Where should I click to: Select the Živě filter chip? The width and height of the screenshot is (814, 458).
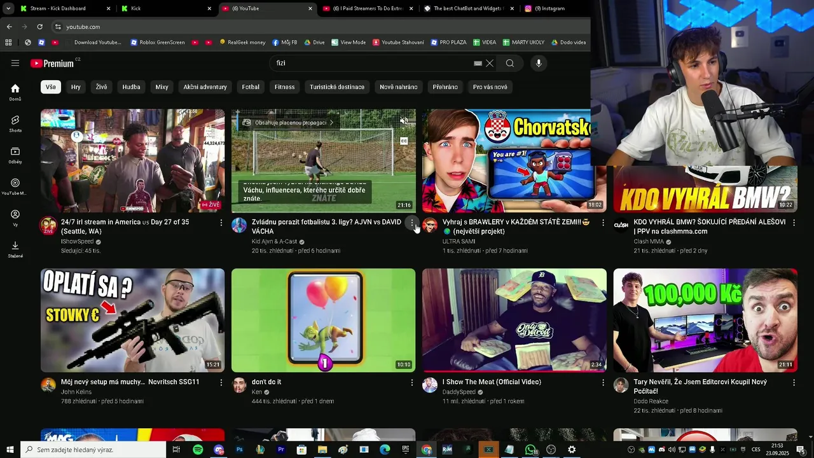coord(102,87)
